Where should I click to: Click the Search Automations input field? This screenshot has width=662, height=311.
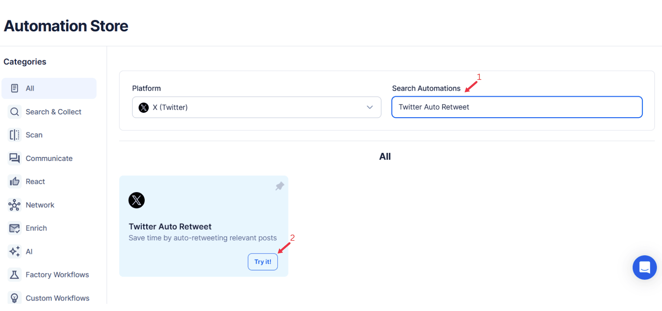[x=517, y=107]
